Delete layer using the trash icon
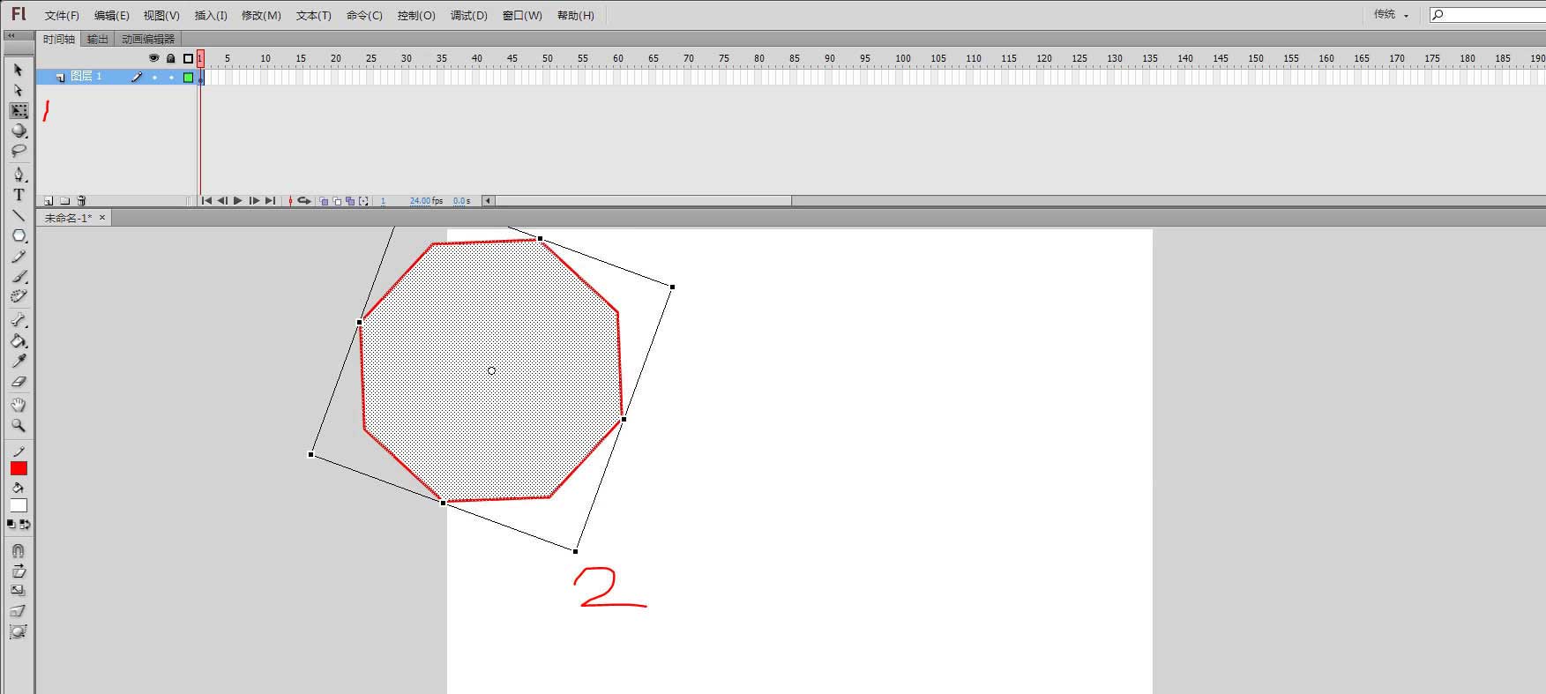Image resolution: width=1546 pixels, height=694 pixels. point(81,201)
